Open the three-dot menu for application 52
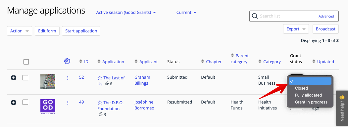Viewport: 348px width, 127px height. 68,78
